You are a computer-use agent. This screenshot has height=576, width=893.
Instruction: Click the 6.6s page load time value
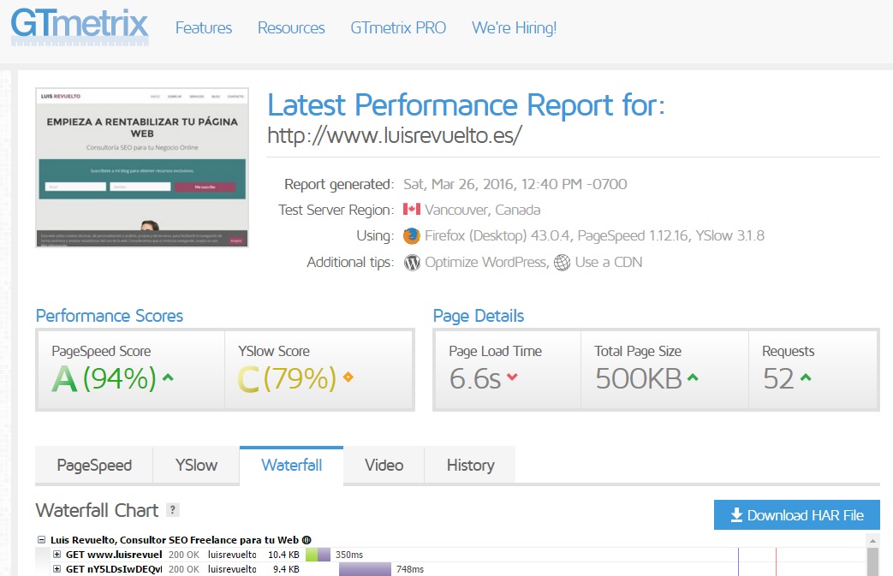click(x=475, y=379)
